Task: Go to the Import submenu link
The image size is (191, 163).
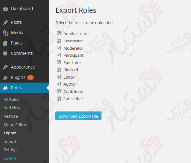Action: [x=10, y=142]
